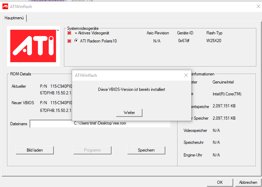Click the Systemvideogeräte group label
The width and height of the screenshot is (262, 187).
[x=83, y=28]
